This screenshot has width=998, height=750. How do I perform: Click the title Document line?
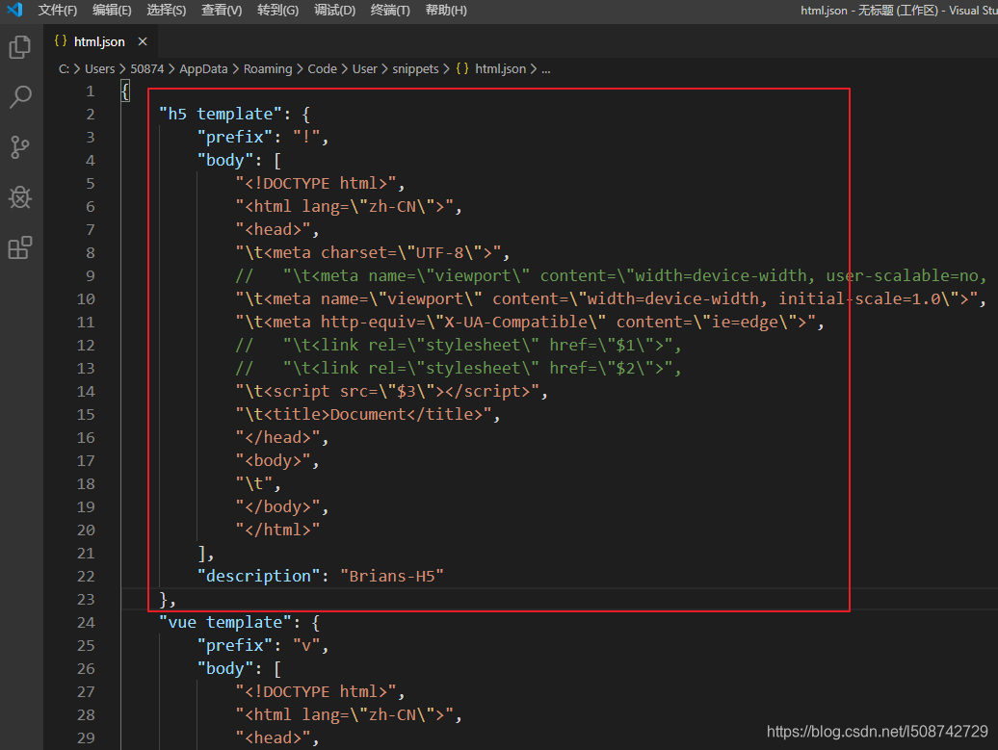pyautogui.click(x=364, y=414)
